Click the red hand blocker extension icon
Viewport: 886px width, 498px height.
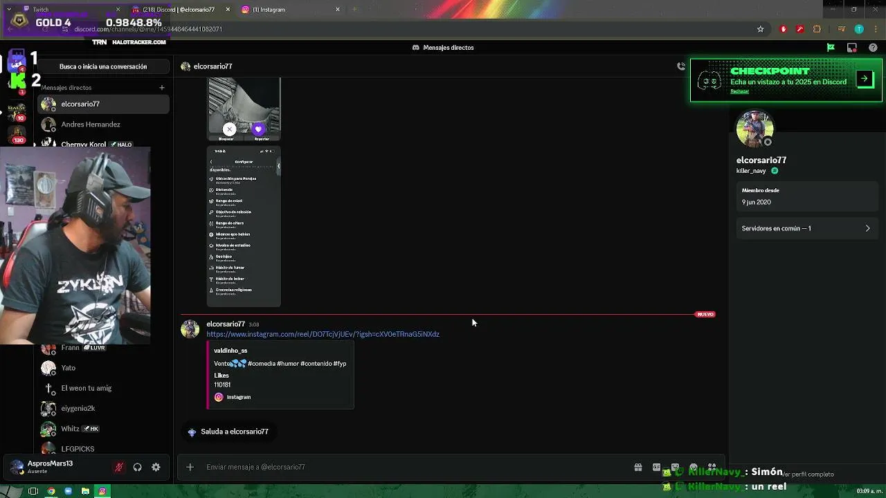[x=783, y=29]
